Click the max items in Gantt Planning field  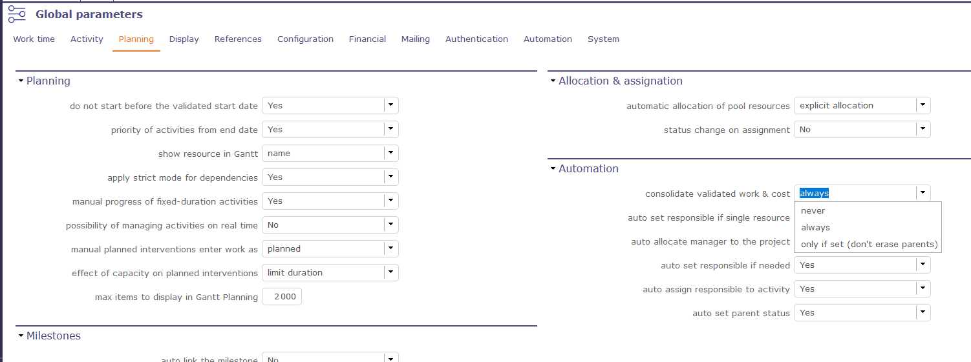282,297
